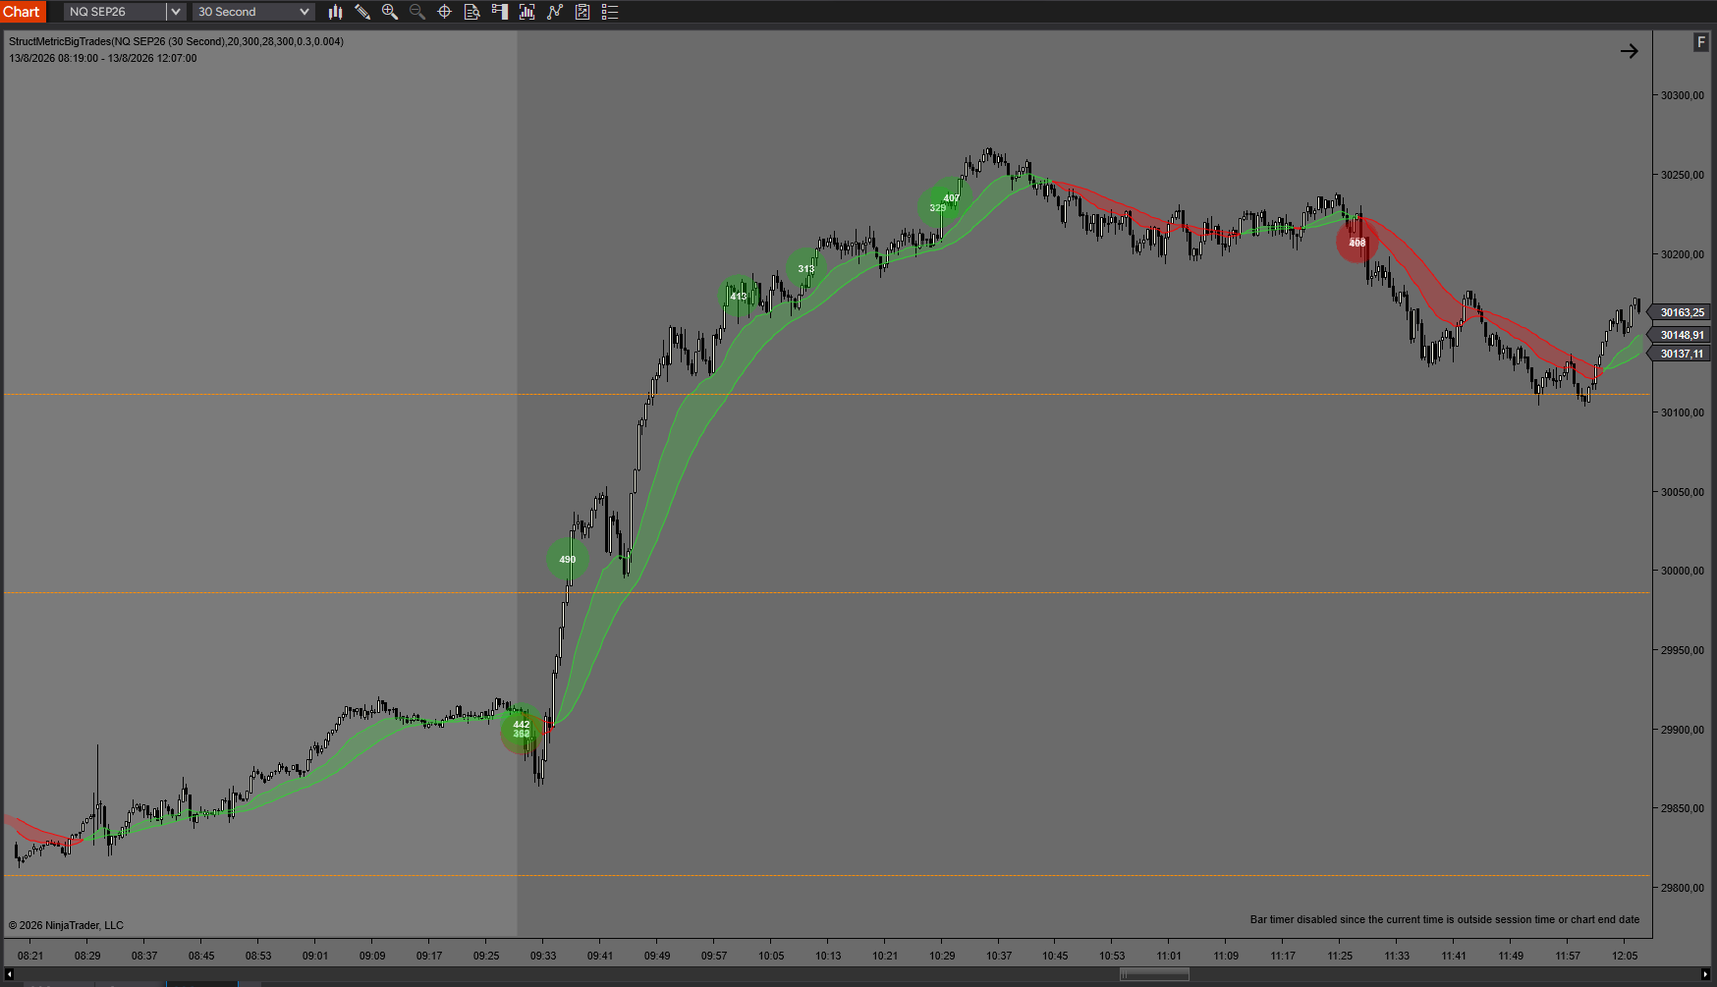Click the 490 green trade bubble

point(568,560)
